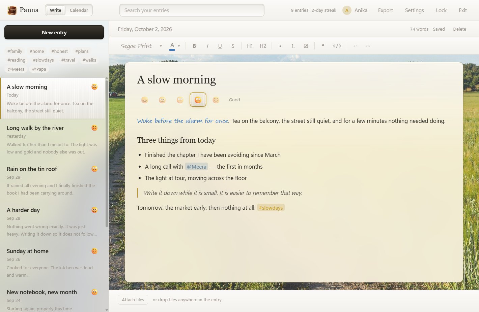Viewport: 479px width, 312px height.
Task: Delete the current entry
Action: tap(460, 29)
